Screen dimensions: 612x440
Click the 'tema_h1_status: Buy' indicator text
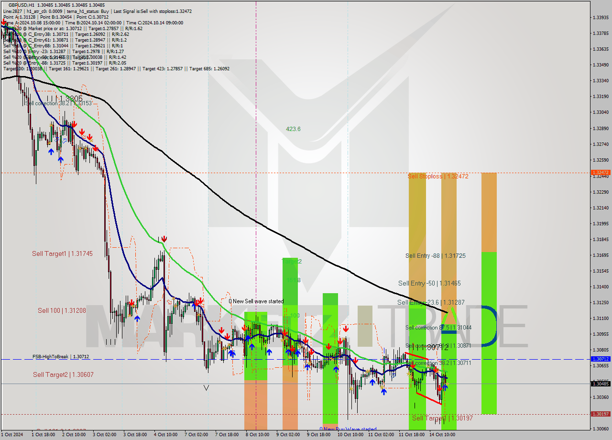(x=85, y=11)
